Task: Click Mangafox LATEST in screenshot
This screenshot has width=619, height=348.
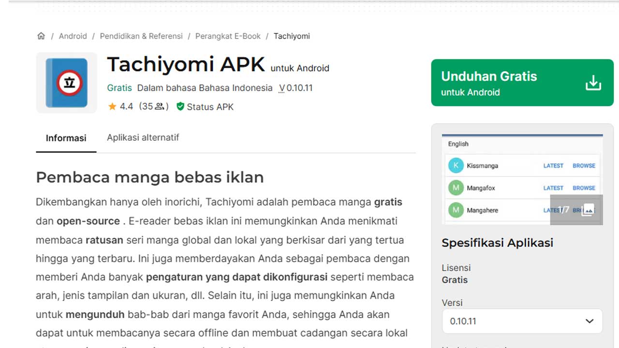Action: pos(553,188)
